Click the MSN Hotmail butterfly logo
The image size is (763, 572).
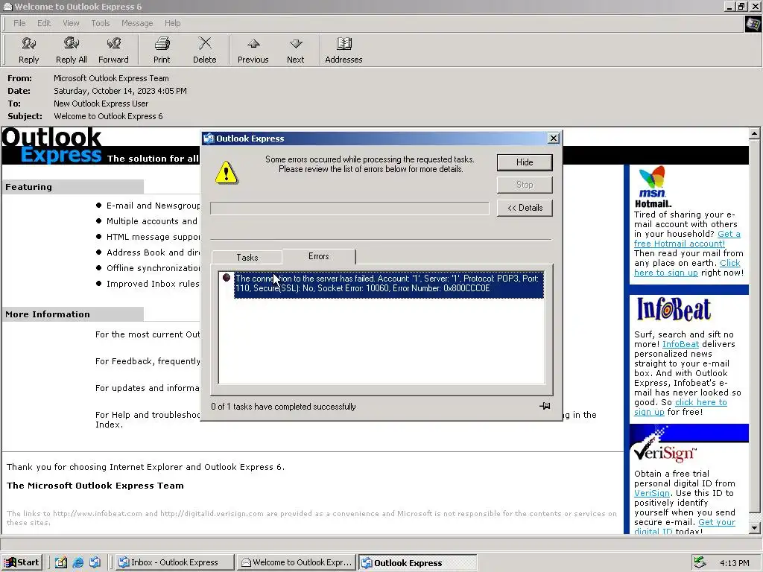[652, 181]
